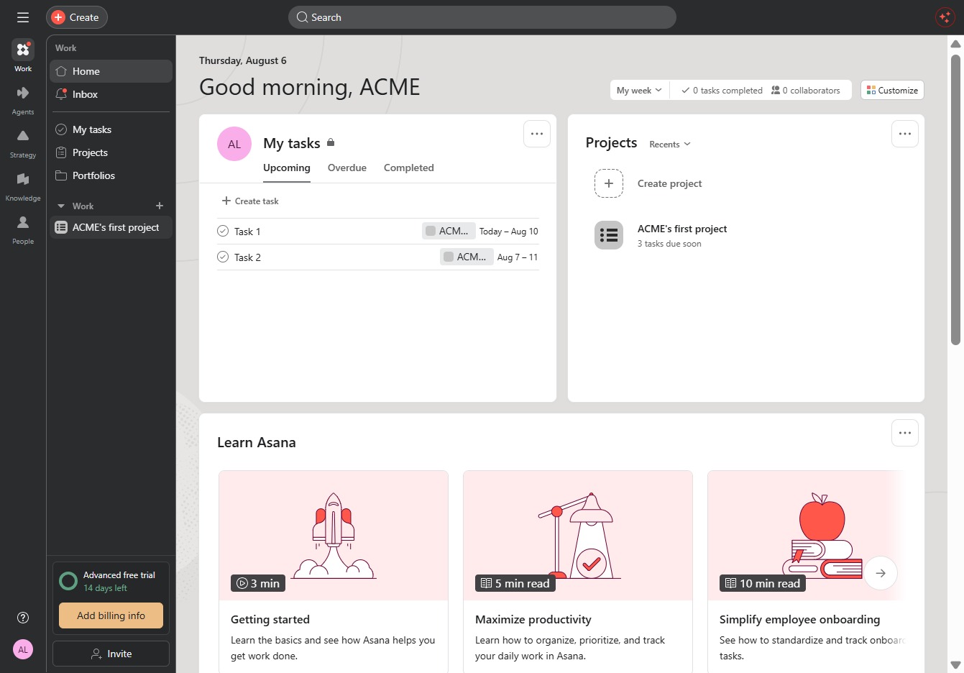Image resolution: width=964 pixels, height=673 pixels.
Task: Open Projects in sidebar
Action: pyautogui.click(x=111, y=152)
